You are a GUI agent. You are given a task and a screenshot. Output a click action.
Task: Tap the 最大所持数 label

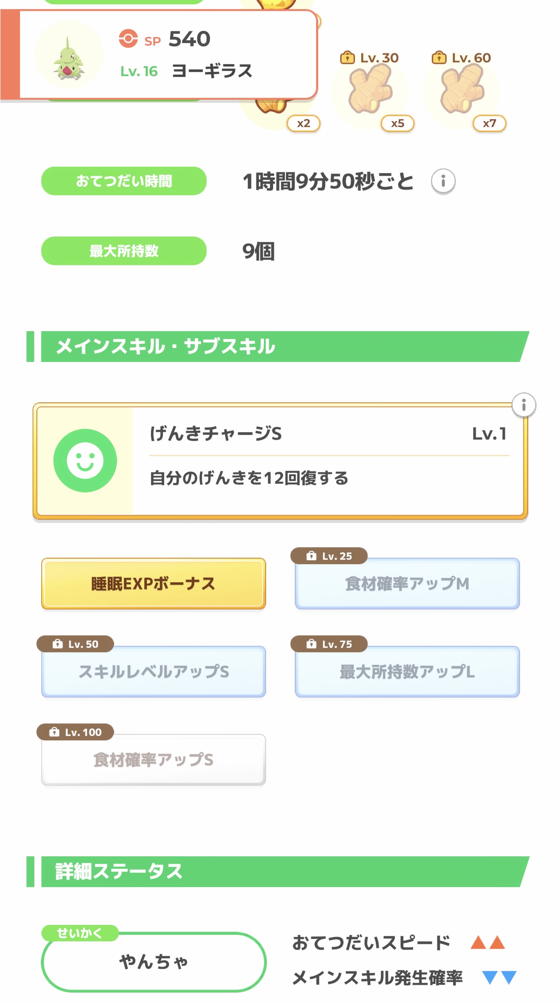click(x=124, y=251)
